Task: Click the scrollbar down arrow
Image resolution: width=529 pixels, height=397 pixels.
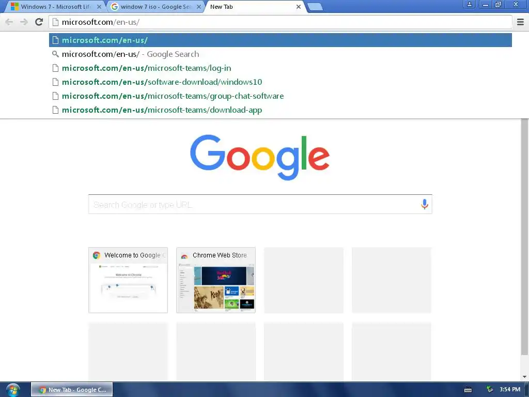Action: point(524,377)
